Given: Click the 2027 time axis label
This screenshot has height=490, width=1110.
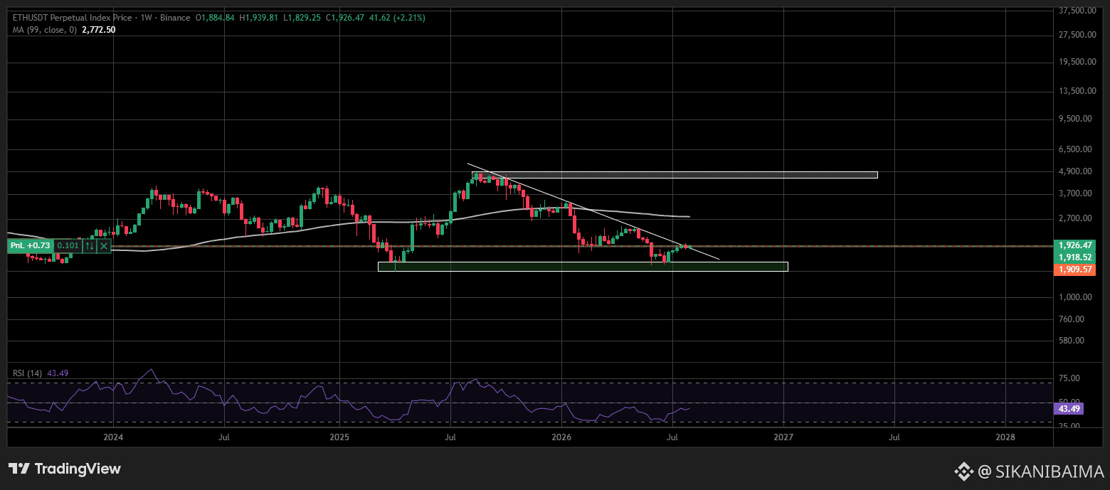Looking at the screenshot, I should point(783,437).
